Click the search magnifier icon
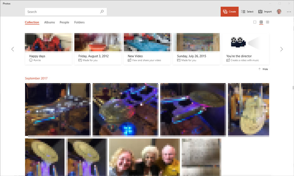Image resolution: width=294 pixels, height=176 pixels. click(x=102, y=12)
